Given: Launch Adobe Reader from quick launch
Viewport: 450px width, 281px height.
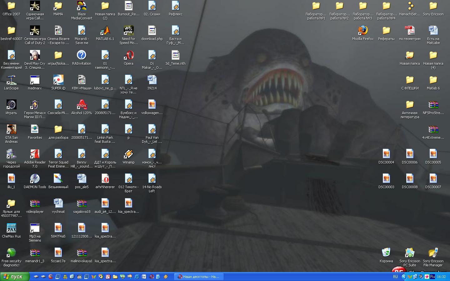Looking at the screenshot, I should click(108, 277).
